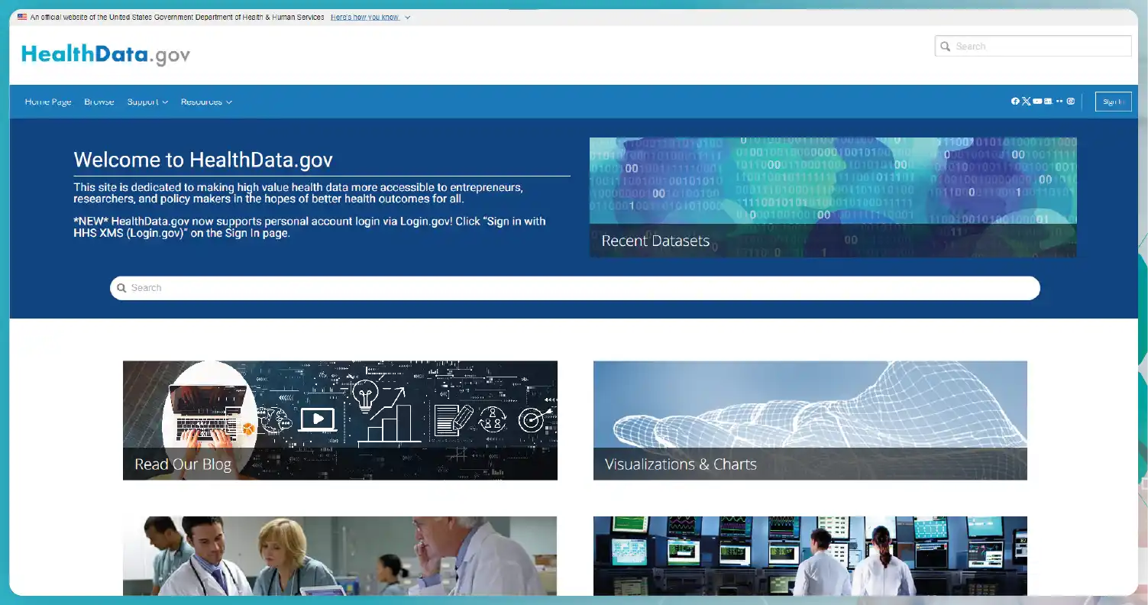Open the Facebook social icon

1015,101
